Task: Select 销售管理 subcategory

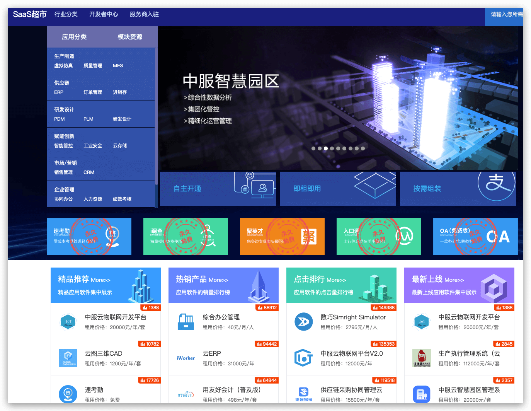Action: (63, 172)
